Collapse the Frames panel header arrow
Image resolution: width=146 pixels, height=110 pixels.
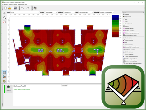click(143, 12)
